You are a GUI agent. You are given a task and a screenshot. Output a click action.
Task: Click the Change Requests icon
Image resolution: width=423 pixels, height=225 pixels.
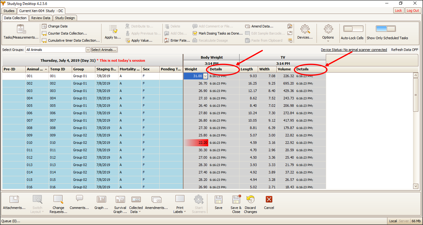[x=58, y=200]
